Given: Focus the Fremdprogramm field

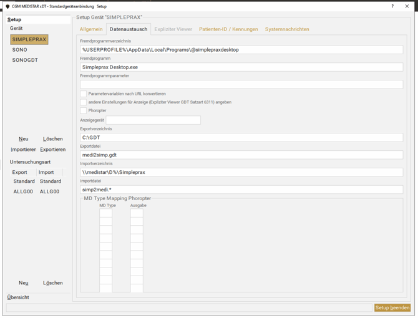Looking at the screenshot, I should coord(241,67).
